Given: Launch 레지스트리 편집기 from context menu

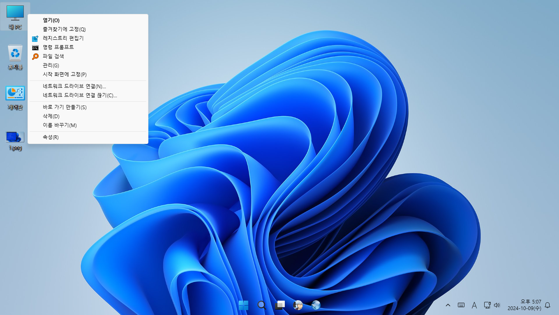Looking at the screenshot, I should pyautogui.click(x=88, y=38).
